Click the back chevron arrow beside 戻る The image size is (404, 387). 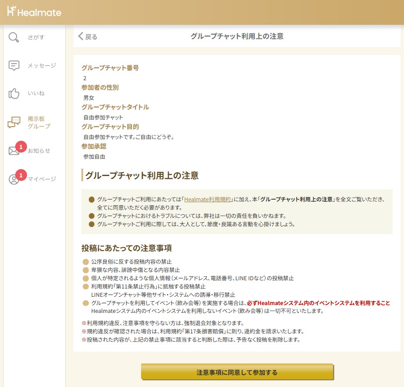tap(80, 37)
